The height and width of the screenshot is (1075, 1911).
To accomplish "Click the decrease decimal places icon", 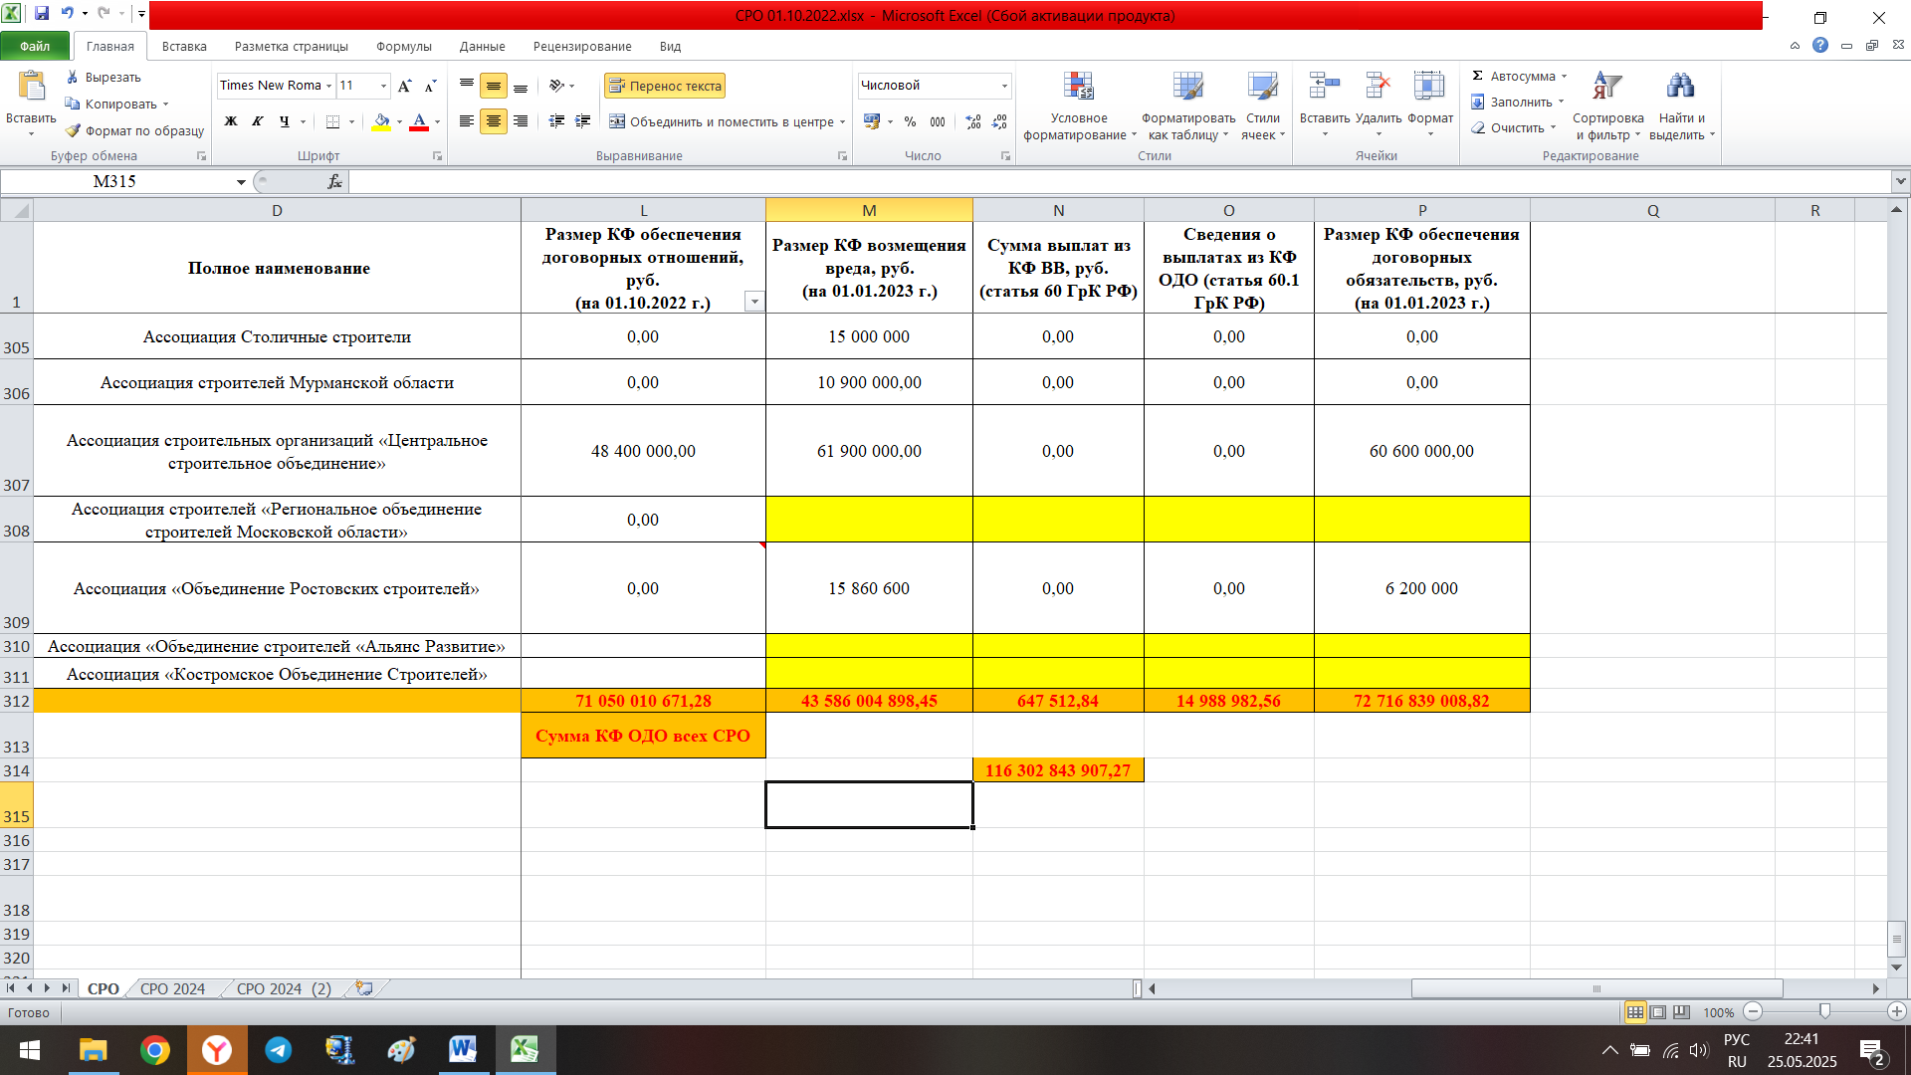I will 999,121.
